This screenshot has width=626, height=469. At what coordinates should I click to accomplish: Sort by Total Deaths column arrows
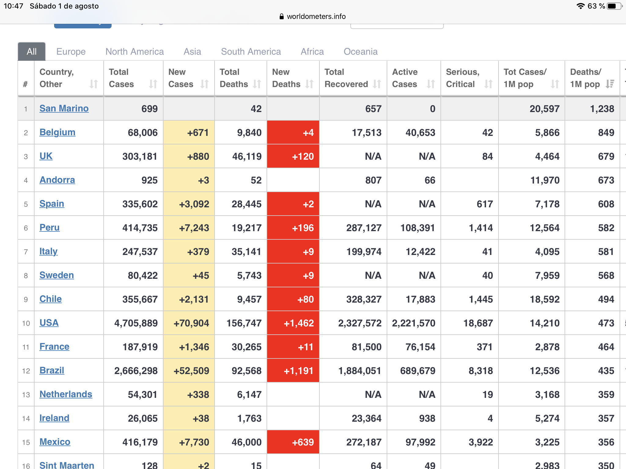point(257,84)
